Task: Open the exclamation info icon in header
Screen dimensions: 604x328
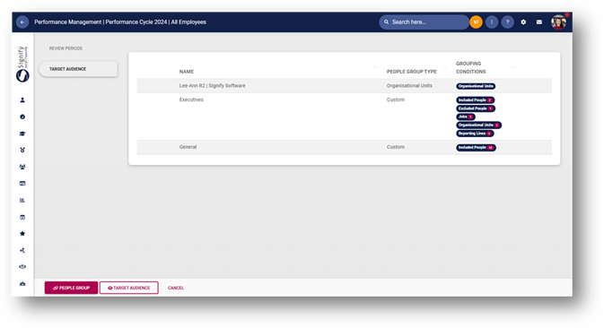Action: pyautogui.click(x=492, y=22)
